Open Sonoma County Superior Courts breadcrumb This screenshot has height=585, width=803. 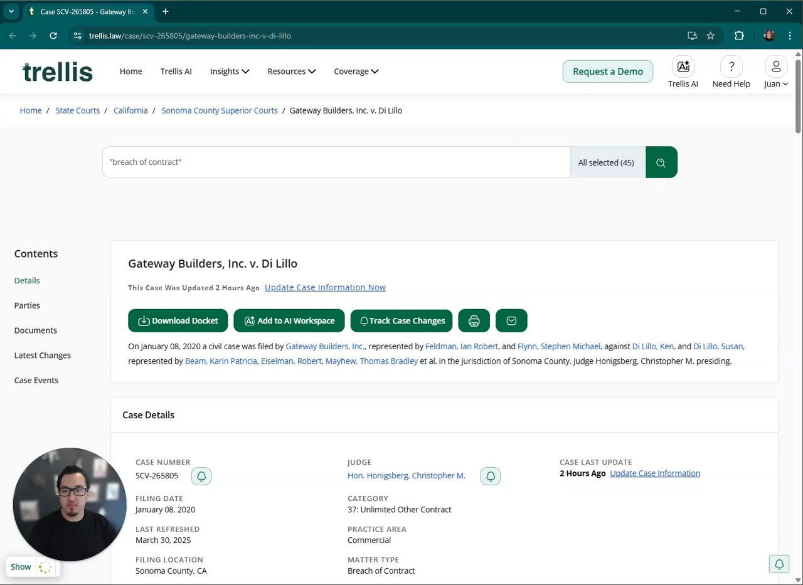coord(220,110)
